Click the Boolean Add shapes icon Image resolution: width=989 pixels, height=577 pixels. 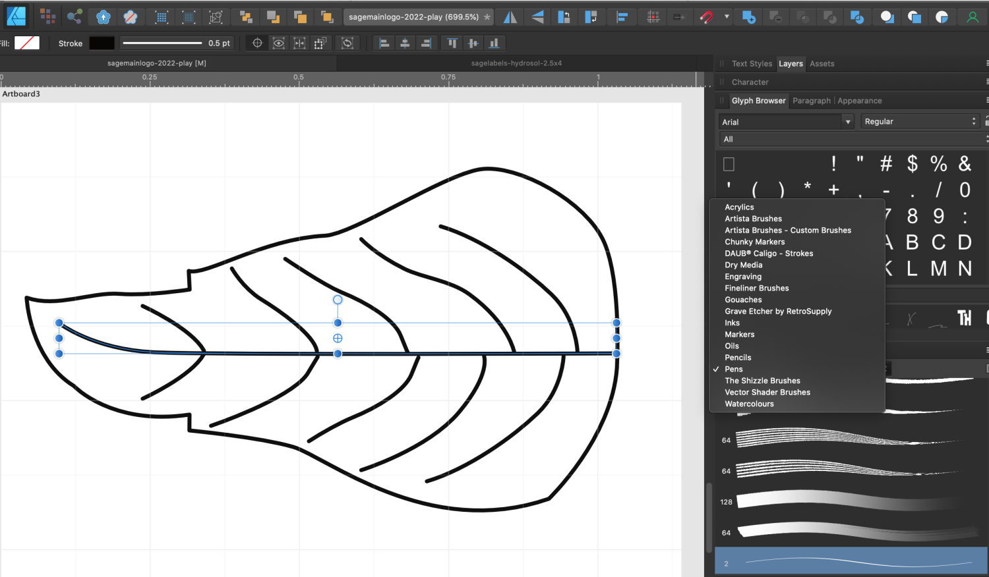[749, 17]
